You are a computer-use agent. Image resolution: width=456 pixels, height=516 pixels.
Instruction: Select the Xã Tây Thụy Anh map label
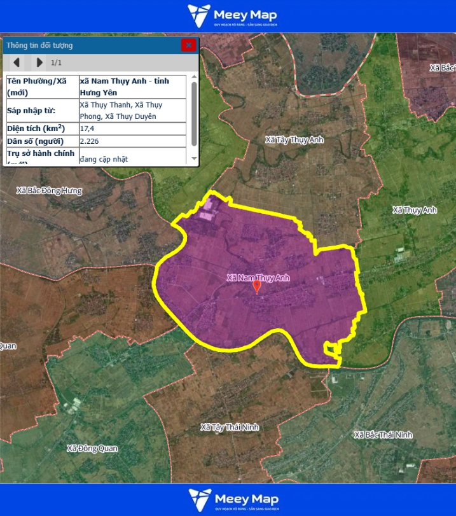click(294, 139)
